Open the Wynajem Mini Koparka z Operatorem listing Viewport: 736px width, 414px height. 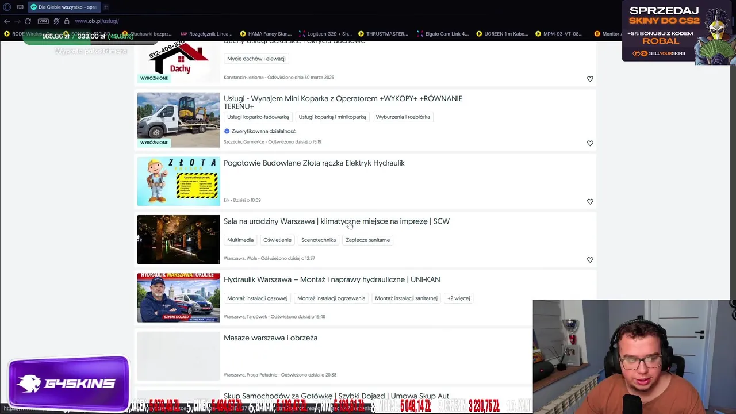343,102
